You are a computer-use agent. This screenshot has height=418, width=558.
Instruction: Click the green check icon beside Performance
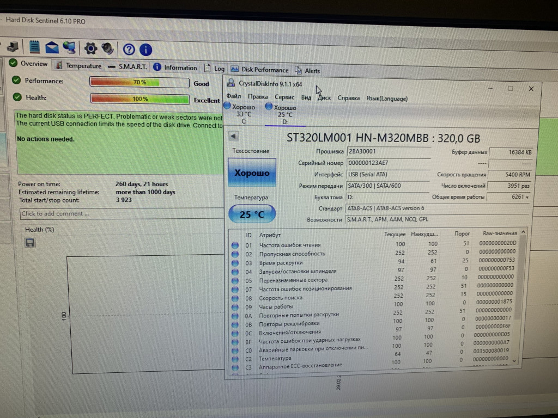click(16, 80)
